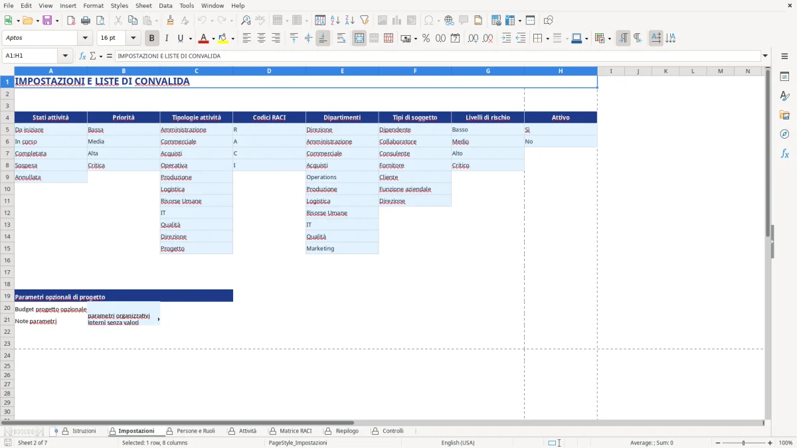Insert hyperlink with globe icon
Screen dimensions: 797x448
(449, 21)
